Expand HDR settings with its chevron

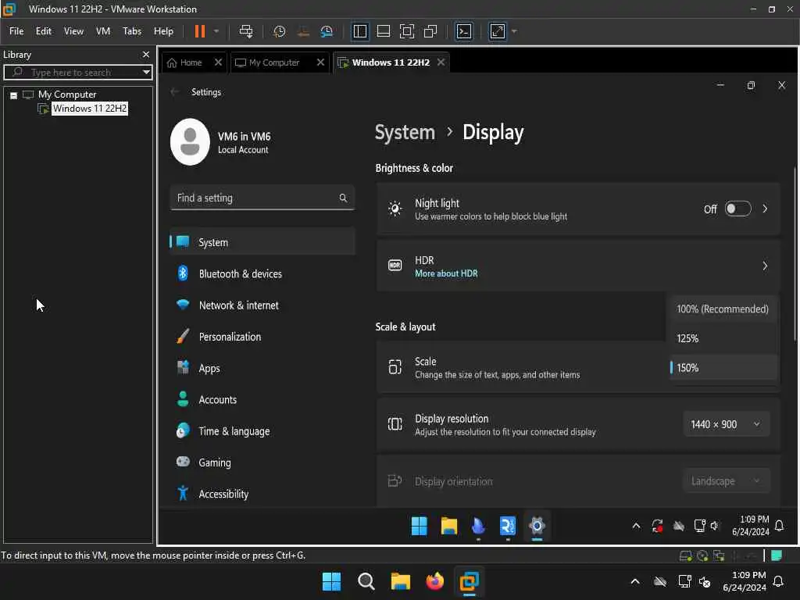pos(765,266)
